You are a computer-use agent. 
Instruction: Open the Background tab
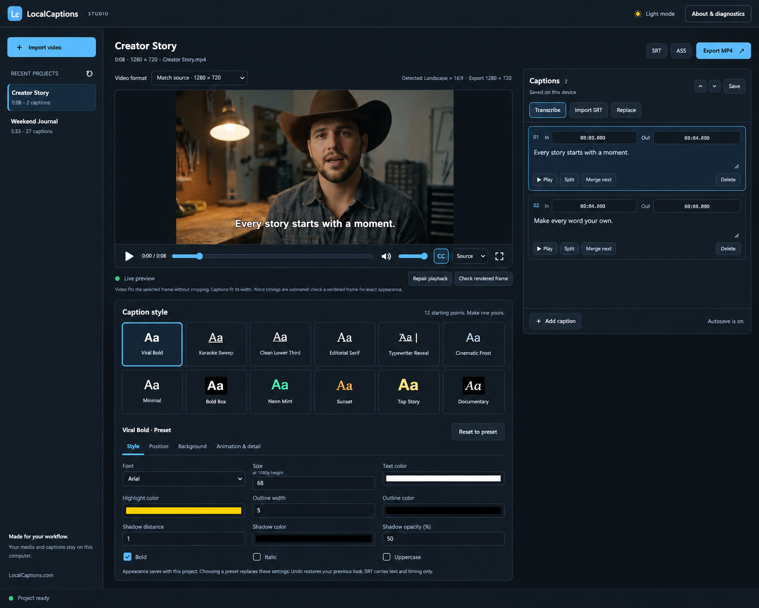[x=192, y=447]
